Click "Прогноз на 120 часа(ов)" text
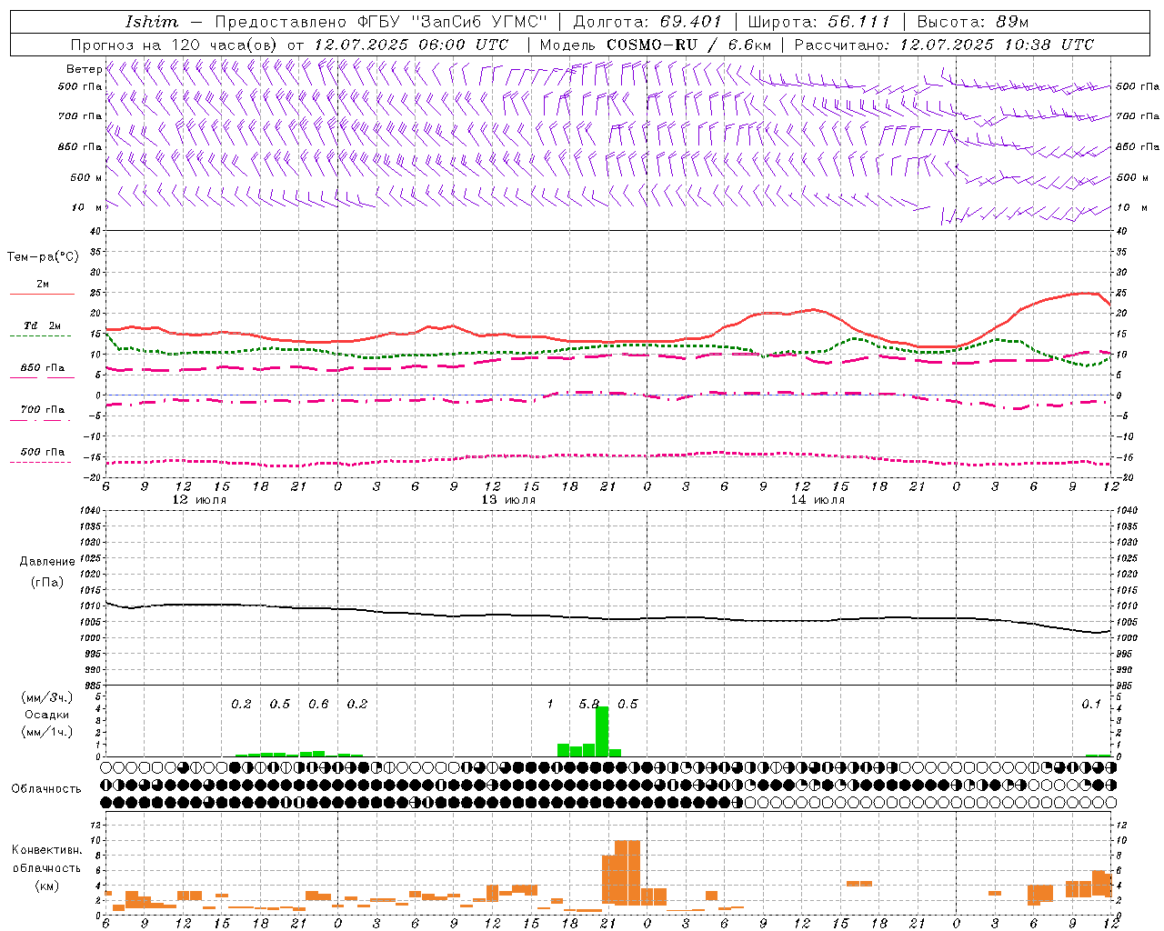The image size is (1164, 931). 175,45
